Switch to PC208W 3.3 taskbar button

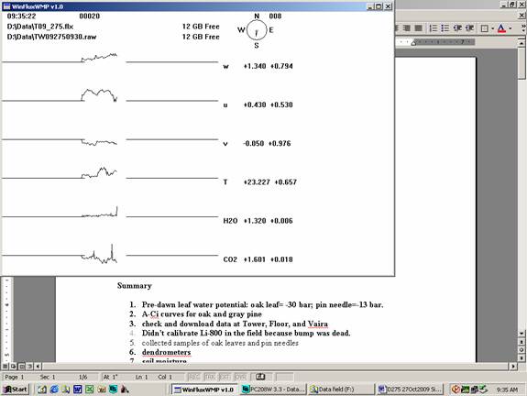coord(274,390)
